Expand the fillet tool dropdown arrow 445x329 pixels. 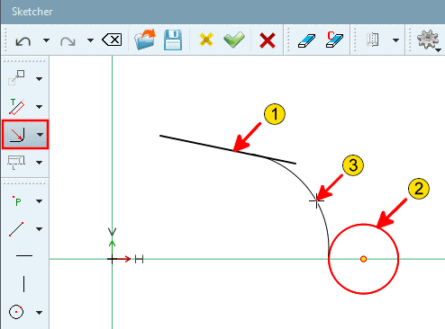40,135
